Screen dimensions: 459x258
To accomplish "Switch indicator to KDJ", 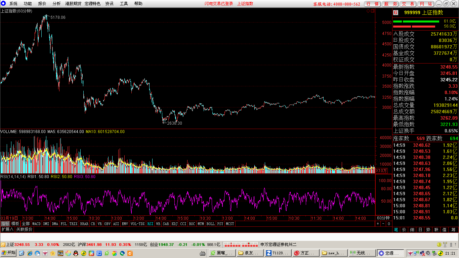I will 175,224.
